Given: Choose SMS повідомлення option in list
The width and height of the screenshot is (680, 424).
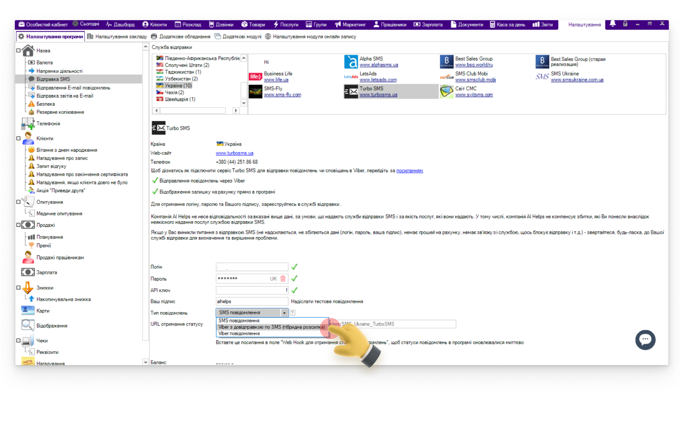Looking at the screenshot, I should (x=272, y=321).
